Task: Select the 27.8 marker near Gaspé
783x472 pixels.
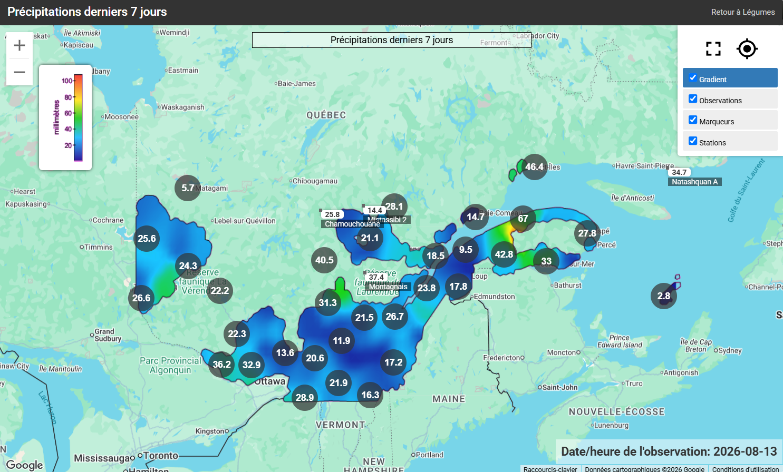Action: 587,233
